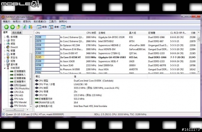Screen dimensions: 202x132
Task: Click the 報告 toolbar button
Action: pos(42,27)
